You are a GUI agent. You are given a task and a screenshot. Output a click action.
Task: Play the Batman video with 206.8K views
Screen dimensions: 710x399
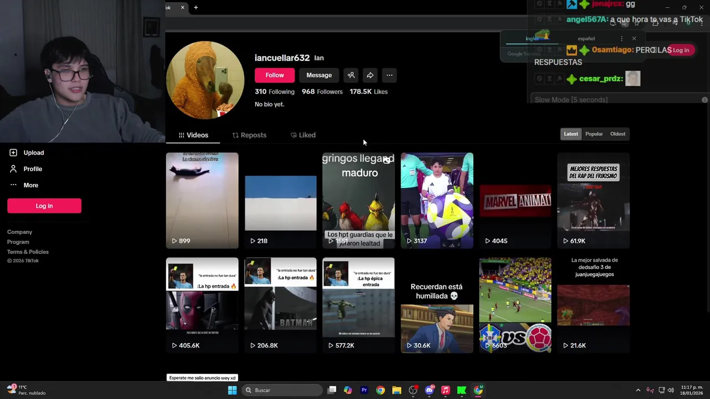point(281,305)
